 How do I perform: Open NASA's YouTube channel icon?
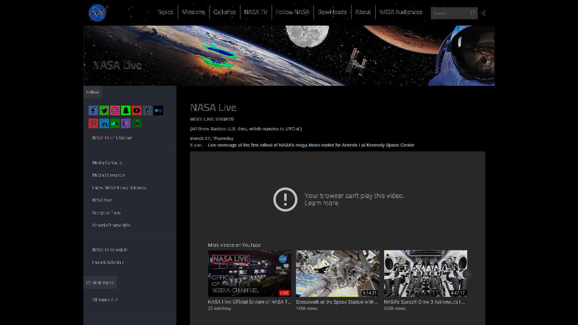137,110
